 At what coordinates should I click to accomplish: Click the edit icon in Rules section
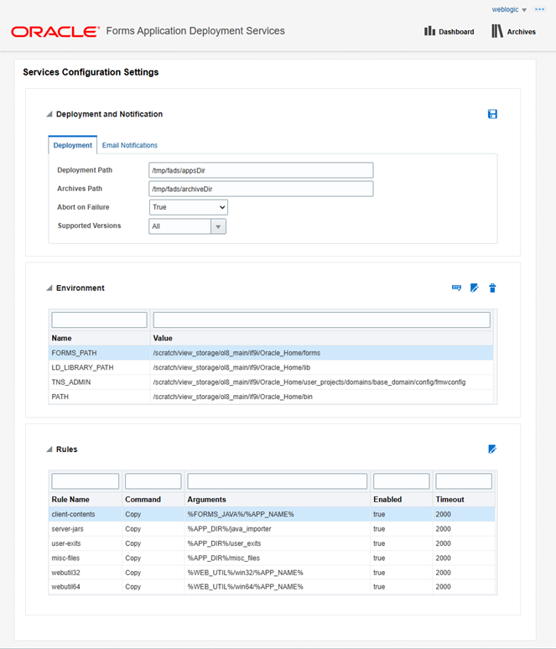492,449
